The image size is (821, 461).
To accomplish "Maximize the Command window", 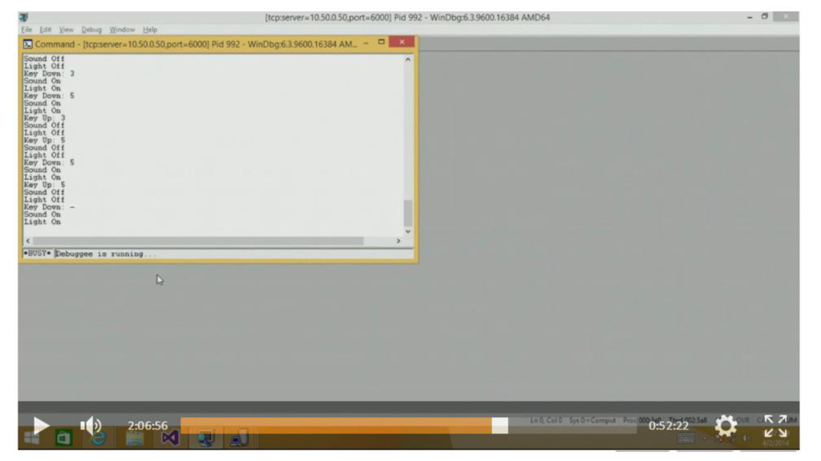I will [x=381, y=42].
